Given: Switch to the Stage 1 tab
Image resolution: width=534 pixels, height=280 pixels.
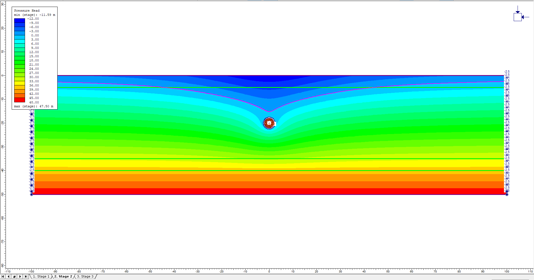Looking at the screenshot, I should point(41,276).
